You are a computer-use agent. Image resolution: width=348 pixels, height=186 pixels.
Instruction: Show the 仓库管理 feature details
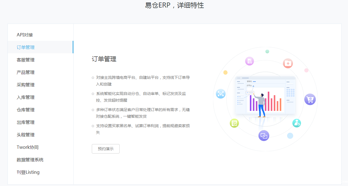click(26, 110)
